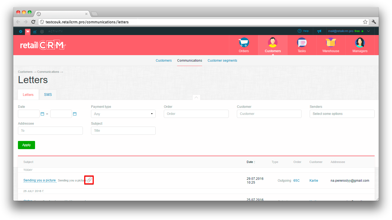Click the Addressee column header

pos(338,162)
